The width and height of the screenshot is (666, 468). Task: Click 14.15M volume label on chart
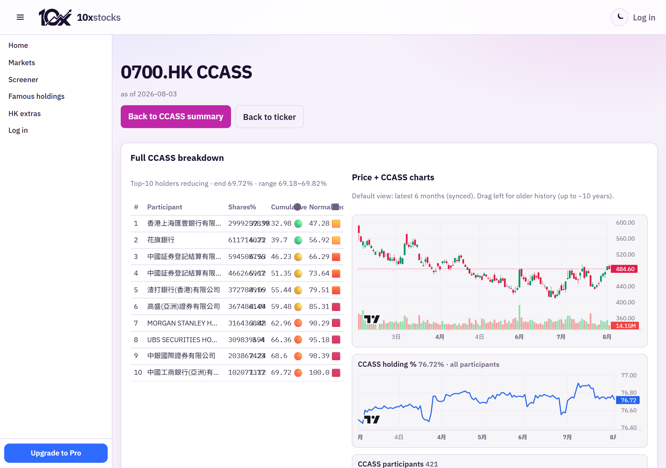(625, 326)
